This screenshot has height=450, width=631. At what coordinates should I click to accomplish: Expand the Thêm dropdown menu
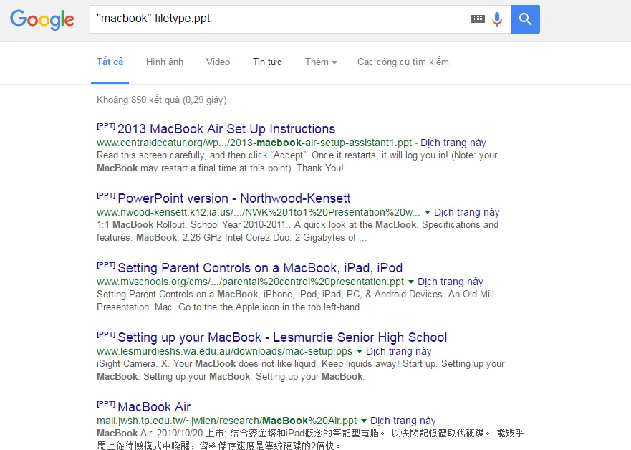click(x=321, y=62)
